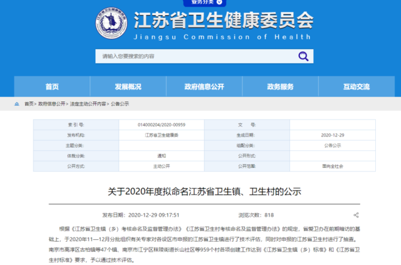
Task: Click the magnifier search icon
Action: pyautogui.click(x=303, y=56)
